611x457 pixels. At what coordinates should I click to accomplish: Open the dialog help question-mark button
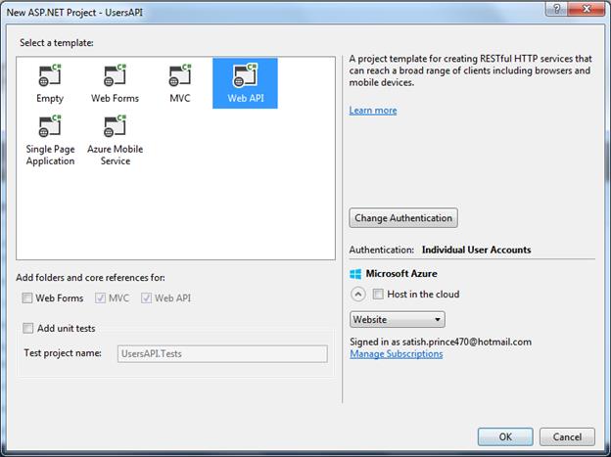click(x=557, y=9)
